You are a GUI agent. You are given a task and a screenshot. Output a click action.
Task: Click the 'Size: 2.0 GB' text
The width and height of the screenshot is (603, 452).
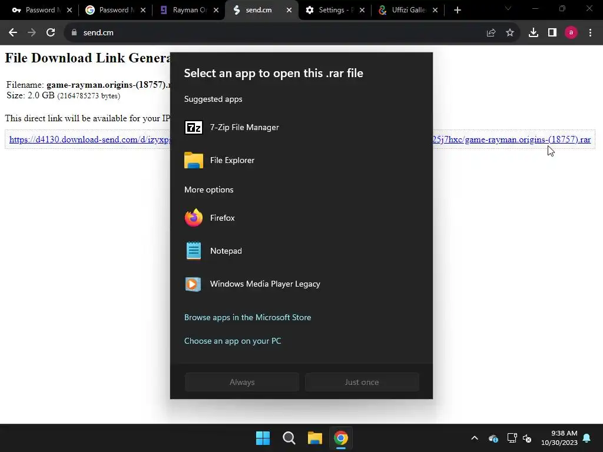(31, 95)
